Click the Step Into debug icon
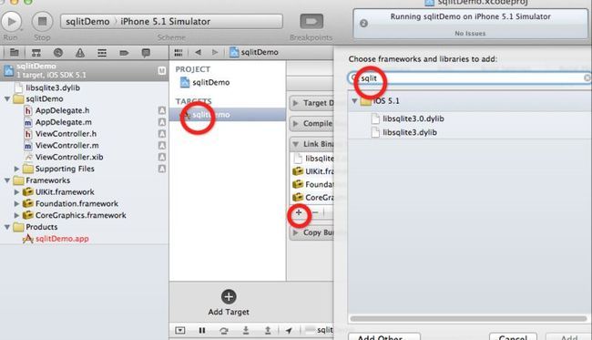Viewport: 592px width, 340px height. coord(246,331)
